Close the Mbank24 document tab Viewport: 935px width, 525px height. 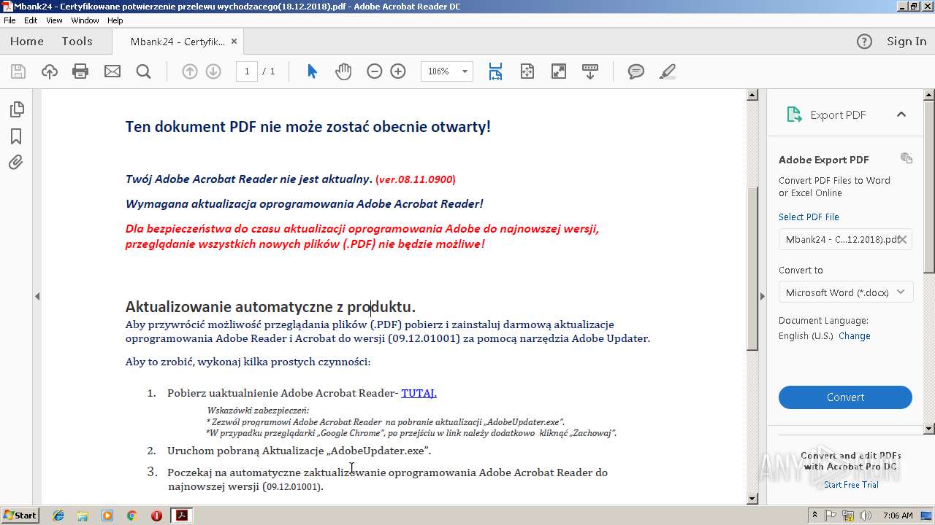(234, 42)
